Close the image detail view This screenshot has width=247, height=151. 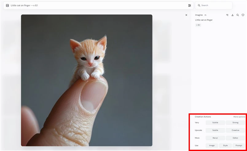[186, 15]
